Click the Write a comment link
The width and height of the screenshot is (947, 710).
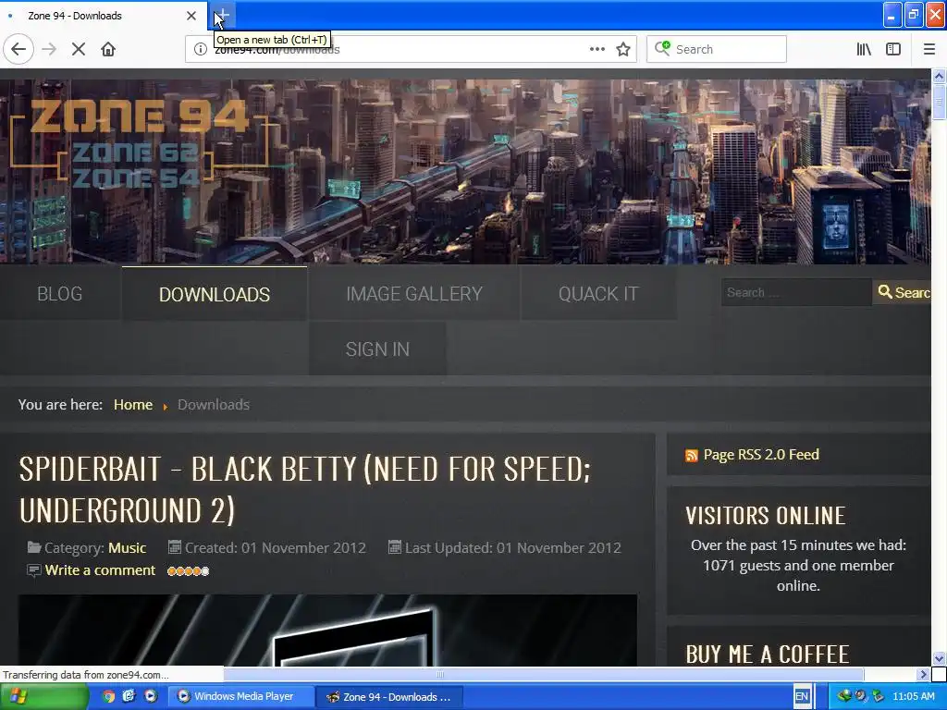click(x=100, y=569)
